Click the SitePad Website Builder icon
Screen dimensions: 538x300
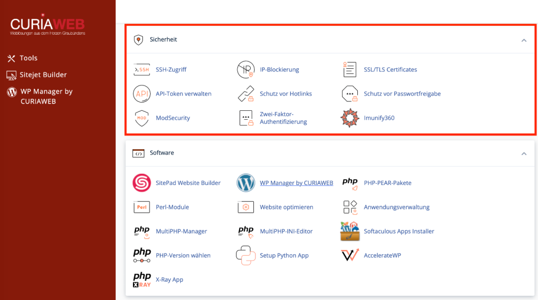click(x=142, y=183)
